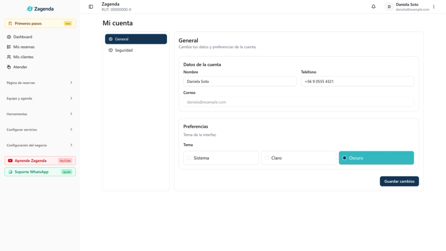Click the Mis clientes people icon
Screen dimensions: 446x251
[x=9, y=57]
